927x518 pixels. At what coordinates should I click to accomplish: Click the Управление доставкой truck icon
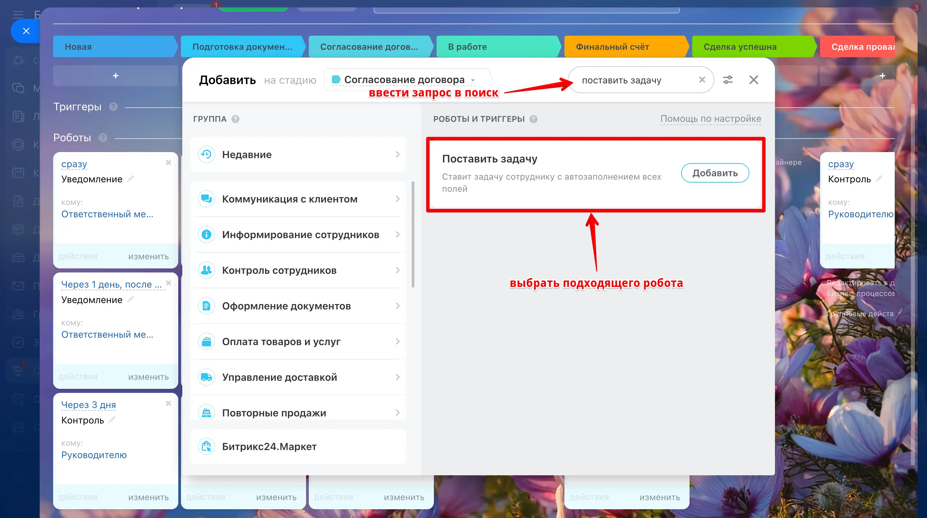[x=207, y=377]
